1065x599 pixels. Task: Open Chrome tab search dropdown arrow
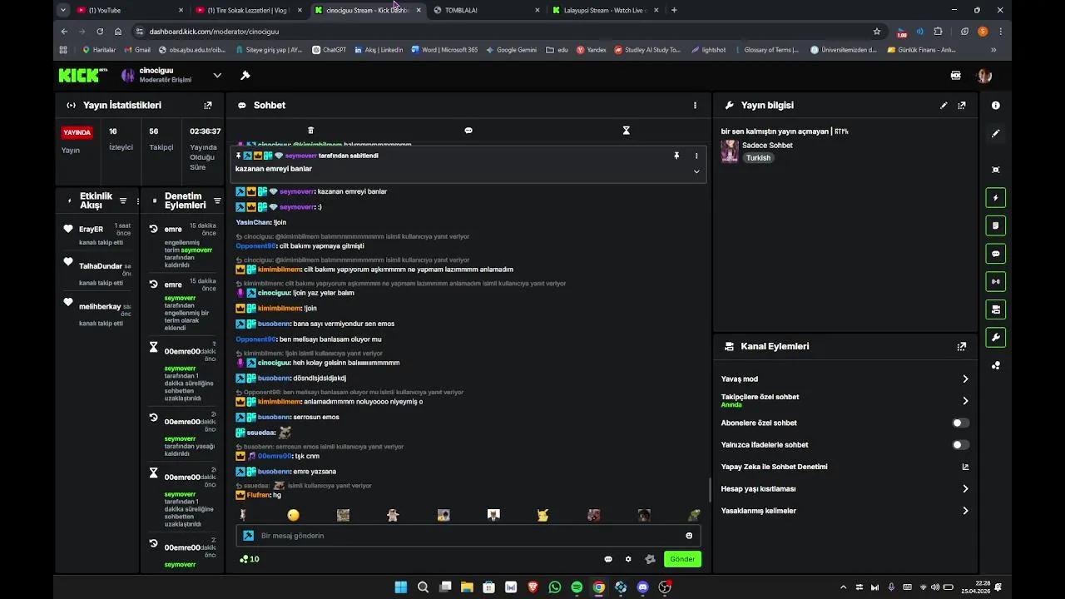(63, 10)
